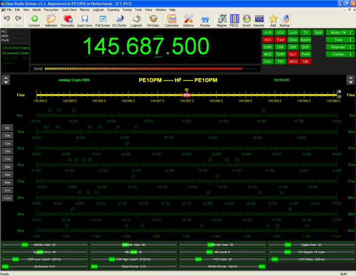Click the red Fine tuning frequency marker
This screenshot has height=276, width=356.
pyautogui.click(x=186, y=95)
